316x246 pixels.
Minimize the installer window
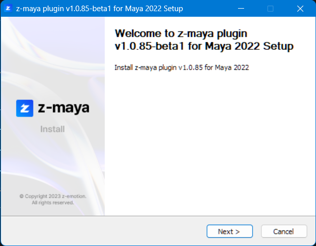[241, 9]
